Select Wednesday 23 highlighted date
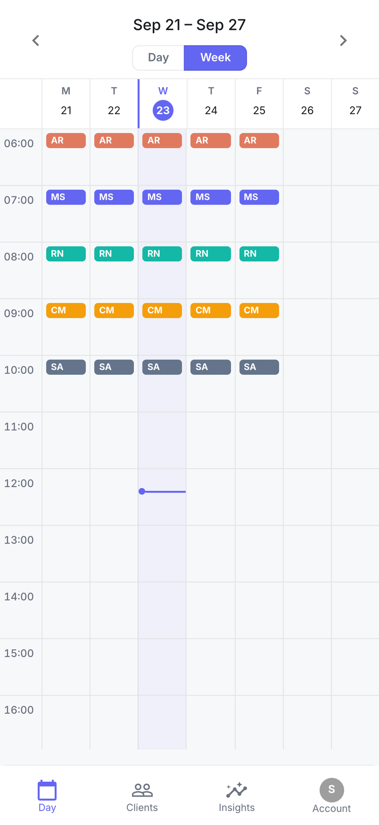 (163, 110)
